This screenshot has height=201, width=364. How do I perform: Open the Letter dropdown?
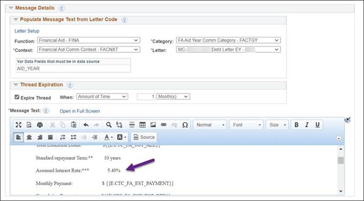(x=228, y=50)
